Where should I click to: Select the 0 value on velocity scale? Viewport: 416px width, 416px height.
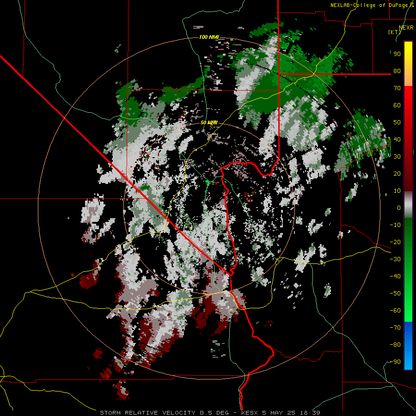tap(399, 208)
